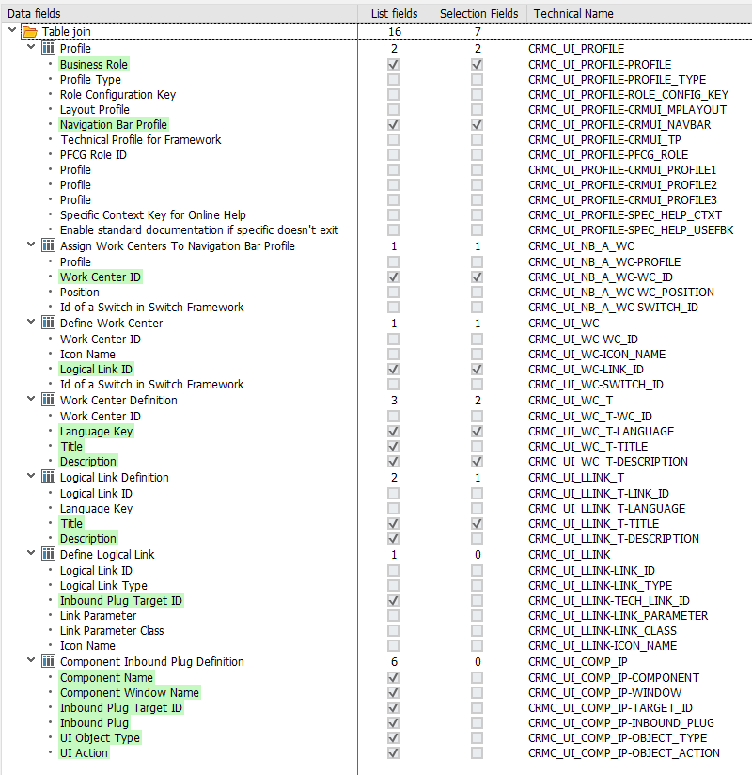Collapse Assign Work Centers To Navigation Bar Profile

coord(31,245)
